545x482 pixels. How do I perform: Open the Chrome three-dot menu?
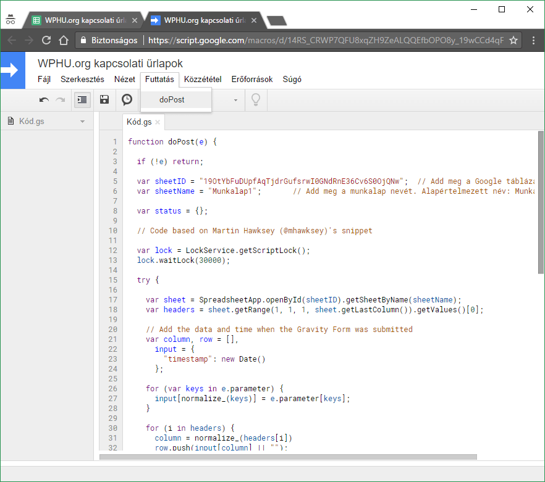click(533, 40)
